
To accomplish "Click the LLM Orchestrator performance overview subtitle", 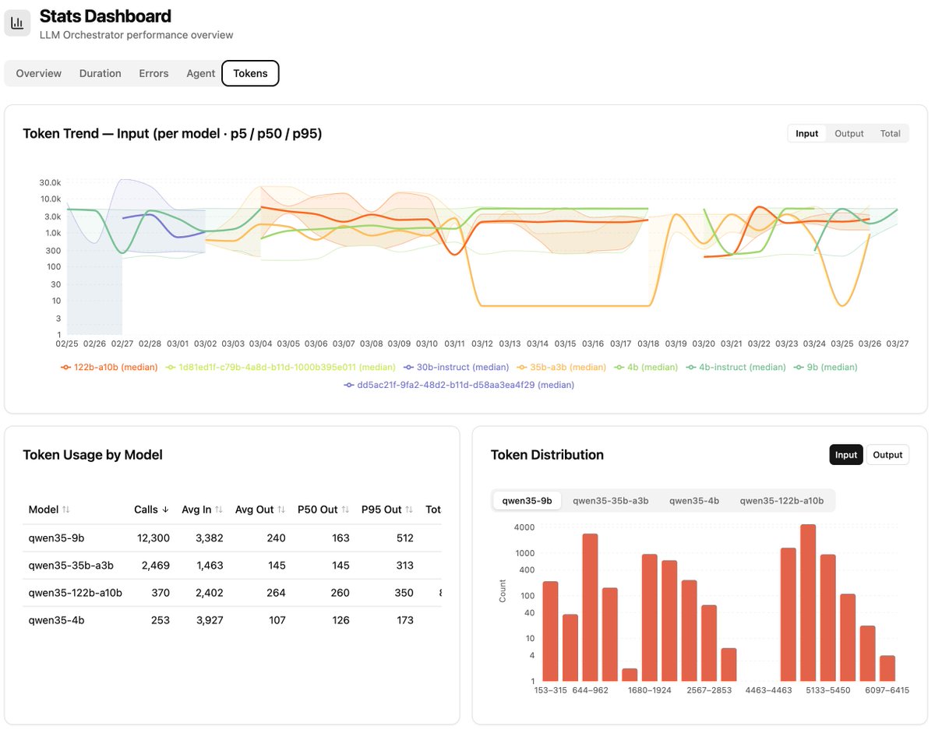I will pos(136,35).
